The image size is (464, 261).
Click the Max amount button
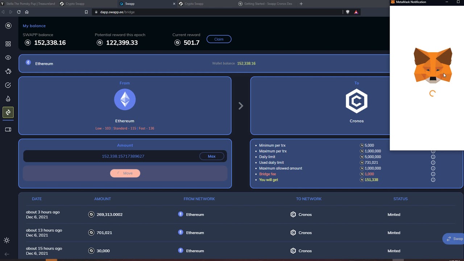click(x=212, y=156)
